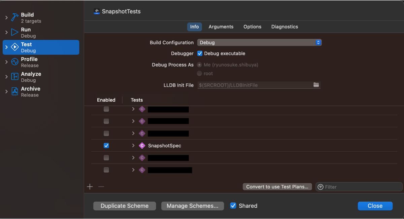404x219 pixels.
Task: Expand the Profile section chevron
Action: (x=6, y=62)
